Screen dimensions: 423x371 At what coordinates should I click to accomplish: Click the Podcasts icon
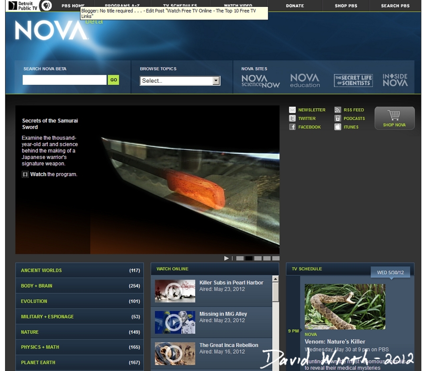click(338, 118)
